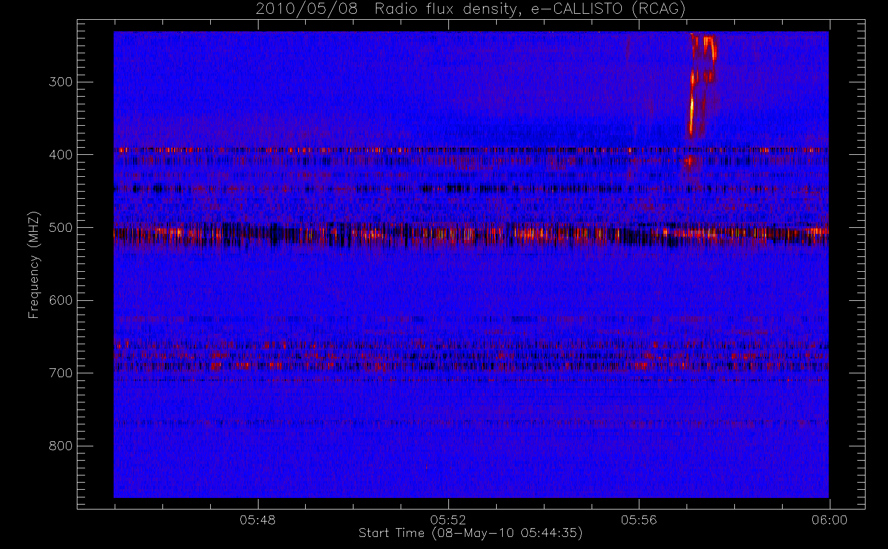
Task: Click the 05:56 time tick label
Action: 639,520
